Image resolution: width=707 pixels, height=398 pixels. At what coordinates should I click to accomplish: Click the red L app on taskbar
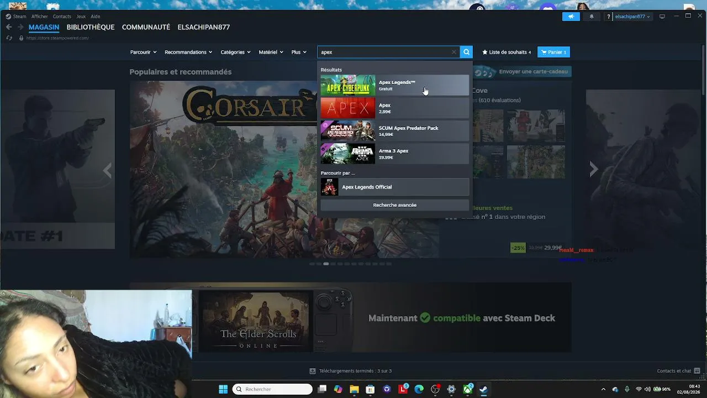[x=403, y=389]
